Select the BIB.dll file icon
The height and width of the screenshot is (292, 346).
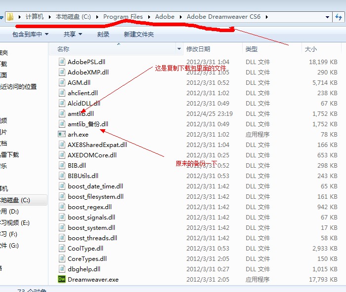[62, 165]
